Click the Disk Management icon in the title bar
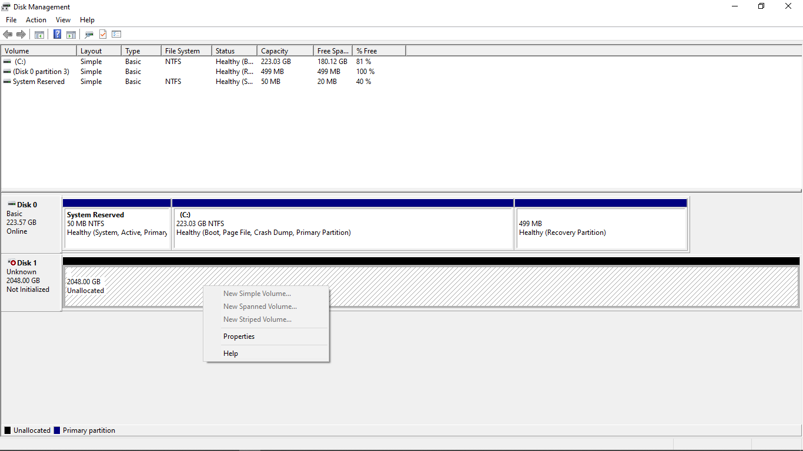 (5, 6)
